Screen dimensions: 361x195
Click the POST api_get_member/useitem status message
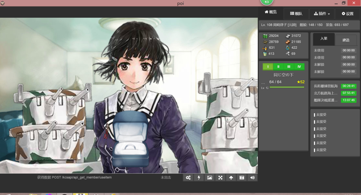pyautogui.click(x=74, y=178)
